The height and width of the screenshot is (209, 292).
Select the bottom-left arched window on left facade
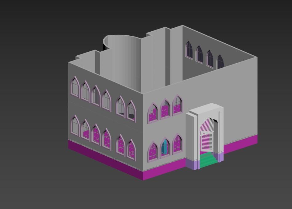tap(75, 126)
